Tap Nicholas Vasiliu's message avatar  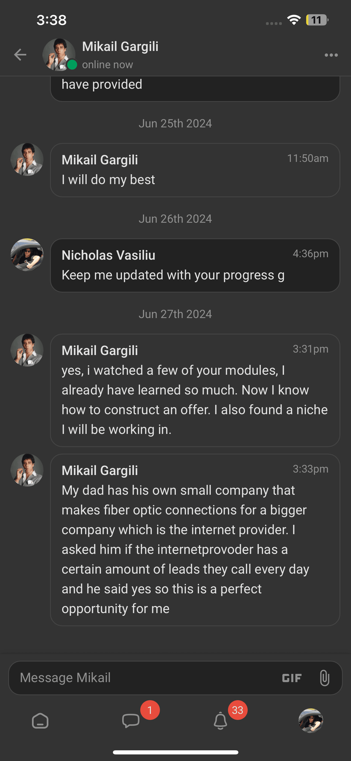point(27,255)
